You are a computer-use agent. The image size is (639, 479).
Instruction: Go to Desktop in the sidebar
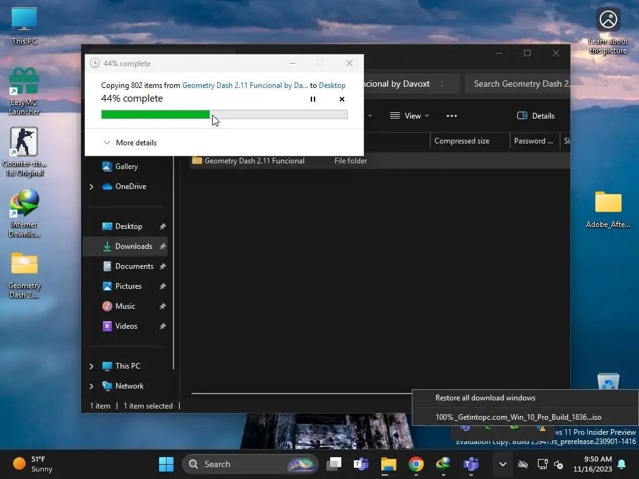point(129,226)
